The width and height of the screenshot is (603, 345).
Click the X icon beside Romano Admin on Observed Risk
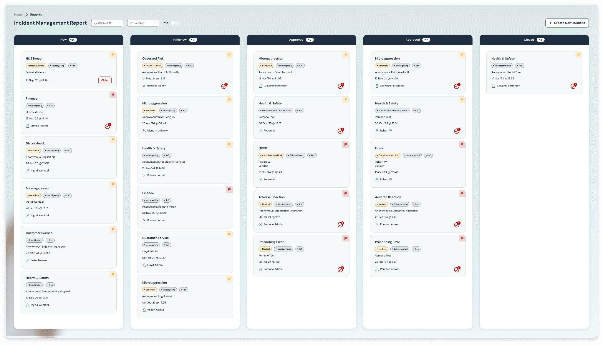pos(144,86)
